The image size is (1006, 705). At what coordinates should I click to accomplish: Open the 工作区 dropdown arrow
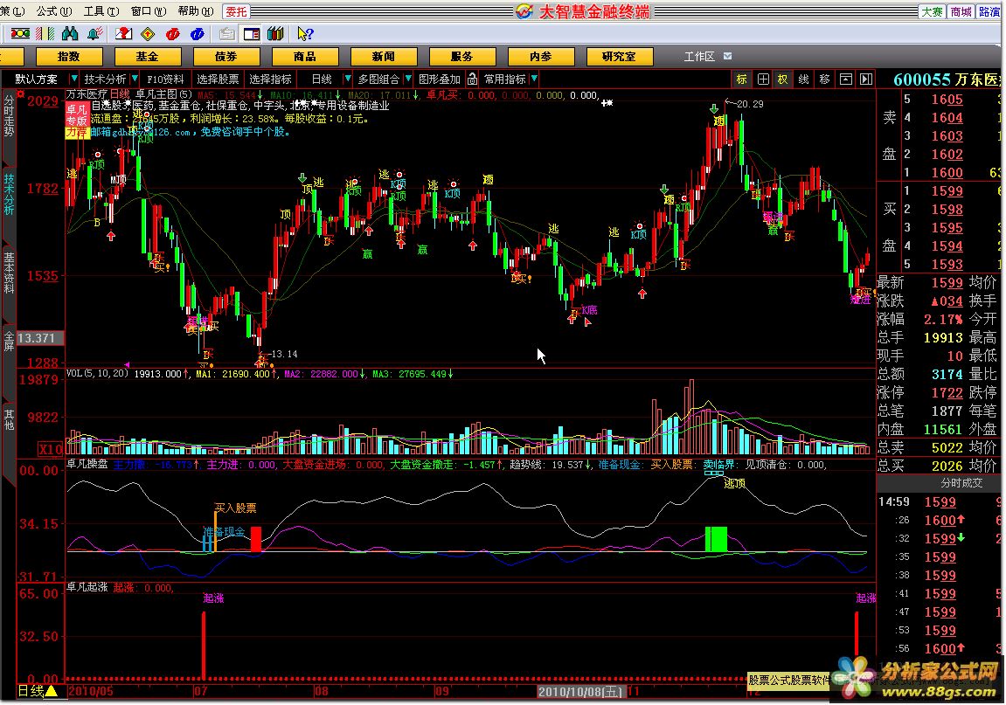tap(727, 57)
